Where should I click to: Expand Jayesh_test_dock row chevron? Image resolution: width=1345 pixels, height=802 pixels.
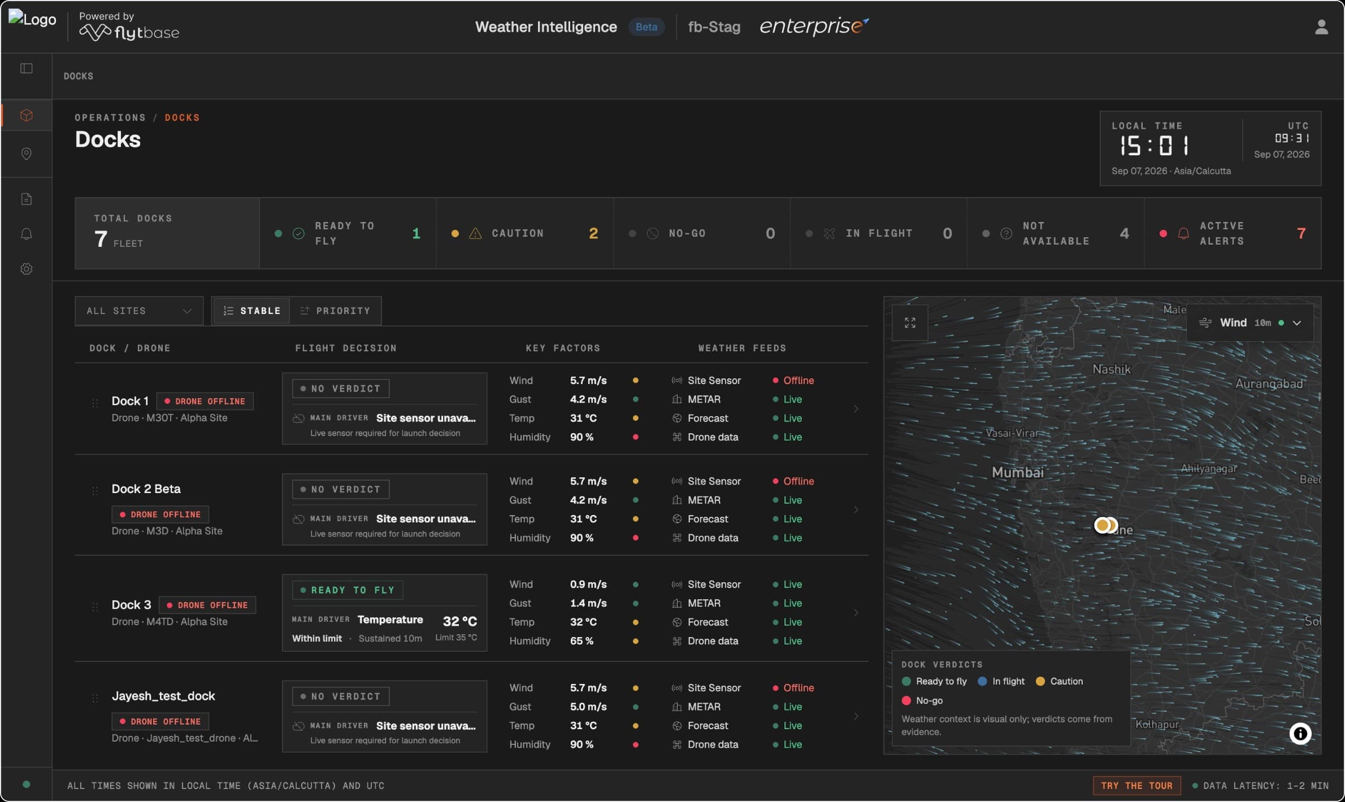point(856,716)
